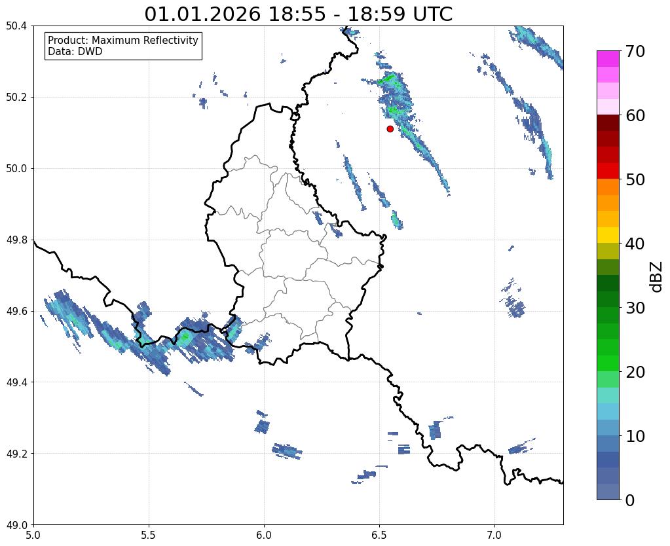Select the 60 tick on the colorbar

635,115
